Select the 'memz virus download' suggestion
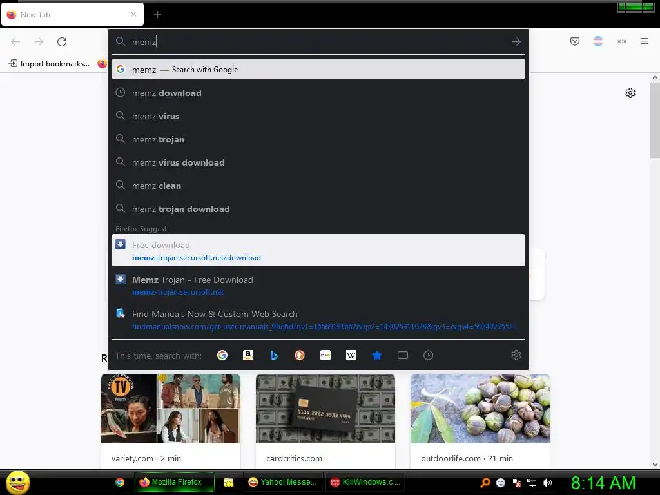Viewport: 660px width, 495px height. tap(318, 162)
